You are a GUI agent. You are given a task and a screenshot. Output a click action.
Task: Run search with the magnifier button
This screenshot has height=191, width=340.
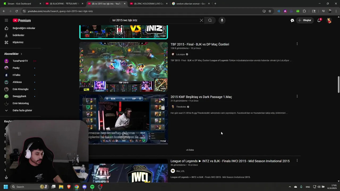210,20
